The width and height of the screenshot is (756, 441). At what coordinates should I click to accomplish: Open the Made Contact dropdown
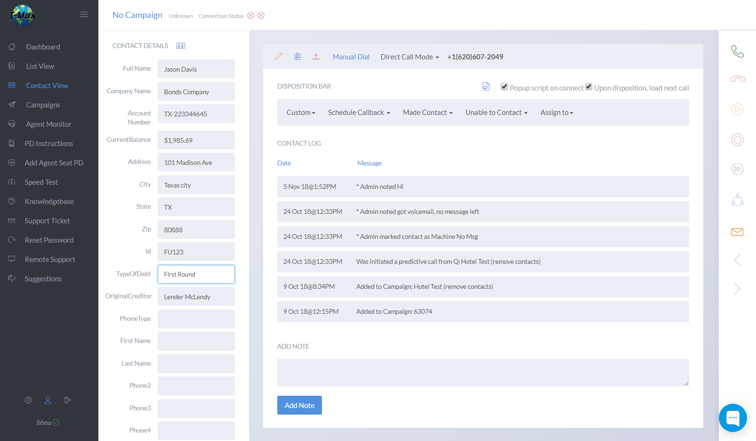pos(428,113)
